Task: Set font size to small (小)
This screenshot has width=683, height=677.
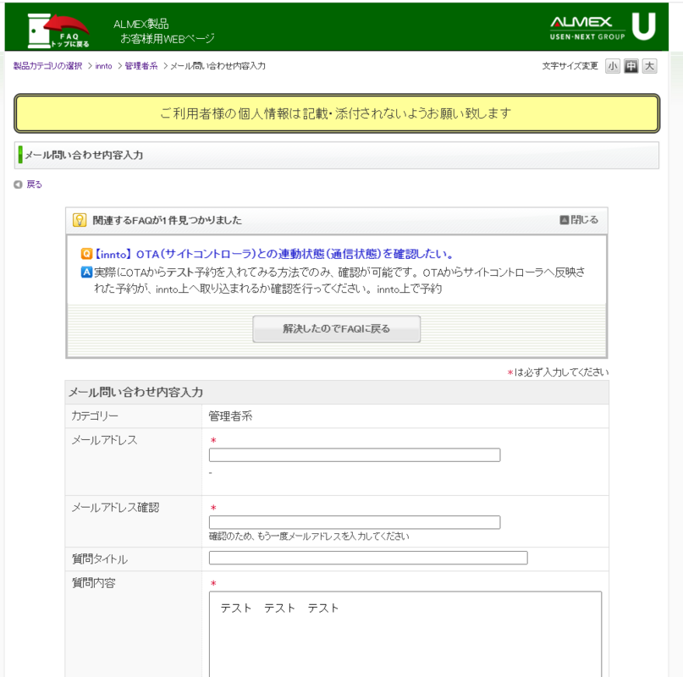Action: (x=612, y=66)
